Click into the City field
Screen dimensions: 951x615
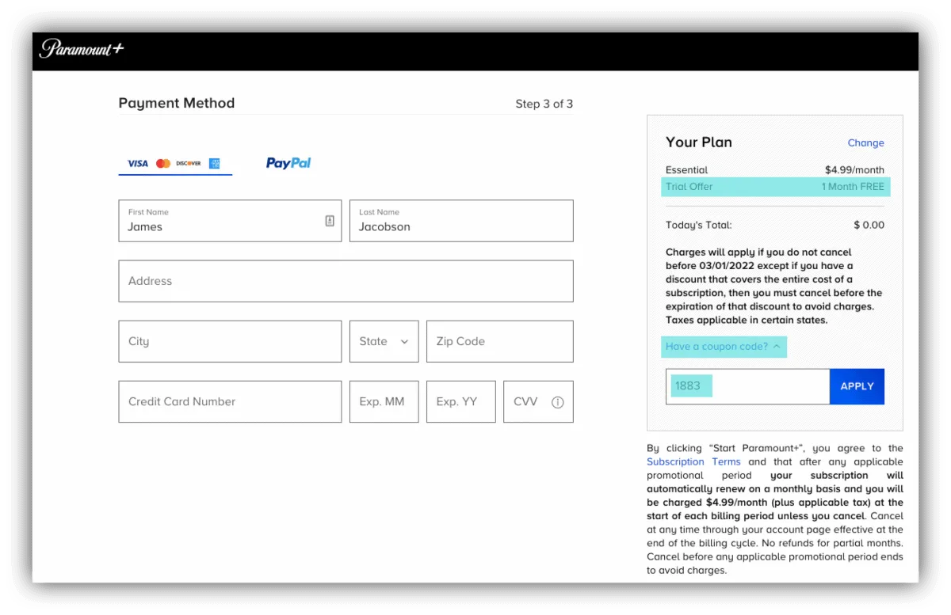click(230, 341)
